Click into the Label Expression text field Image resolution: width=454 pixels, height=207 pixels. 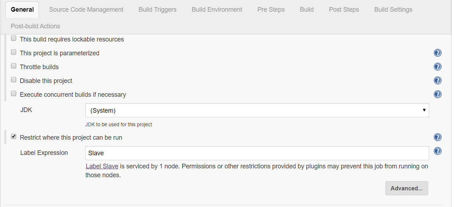tap(257, 153)
